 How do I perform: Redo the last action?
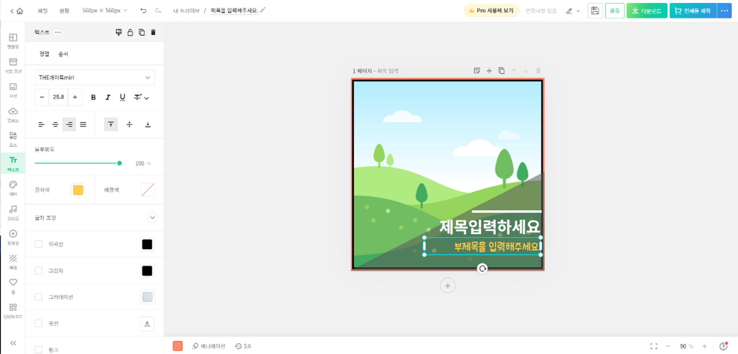[x=158, y=10]
